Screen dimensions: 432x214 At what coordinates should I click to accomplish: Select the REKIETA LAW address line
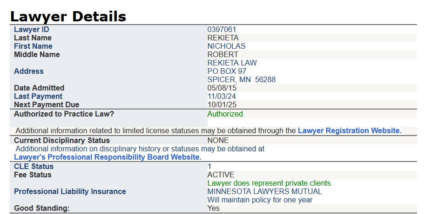click(232, 63)
